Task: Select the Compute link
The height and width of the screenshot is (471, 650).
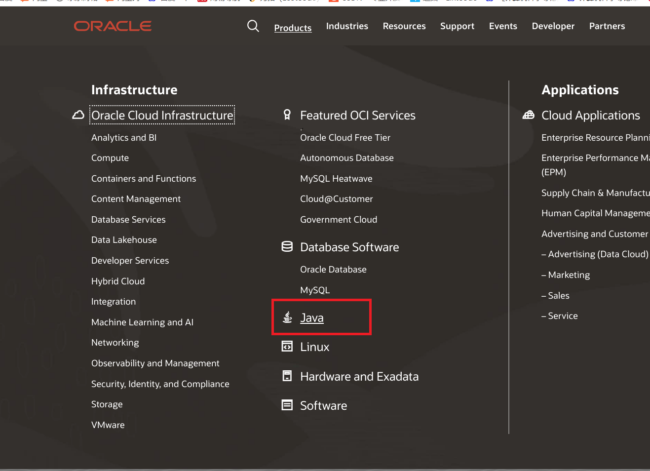Action: [110, 158]
